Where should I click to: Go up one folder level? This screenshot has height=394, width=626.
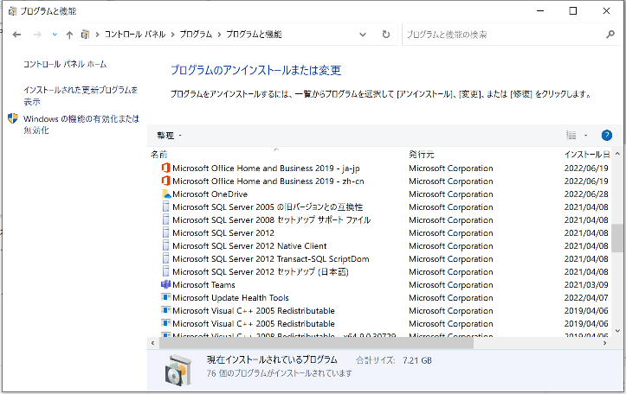tap(69, 35)
